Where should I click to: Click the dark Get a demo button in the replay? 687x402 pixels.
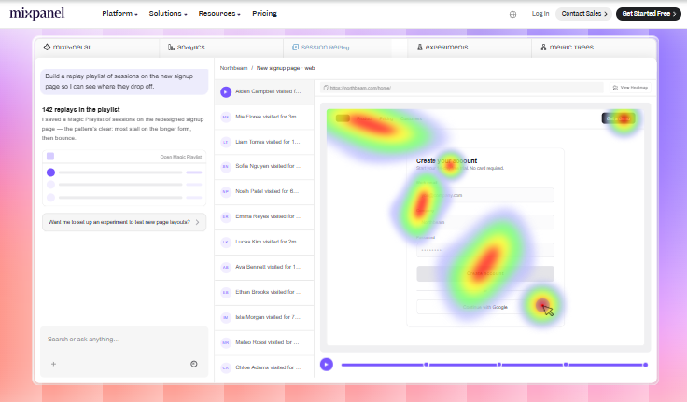[618, 118]
